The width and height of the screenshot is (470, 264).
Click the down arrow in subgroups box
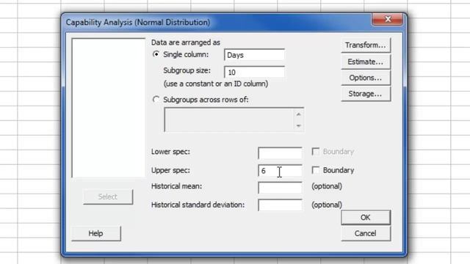tap(299, 125)
